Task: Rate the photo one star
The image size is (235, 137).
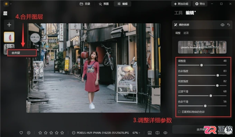Action: 40,133
